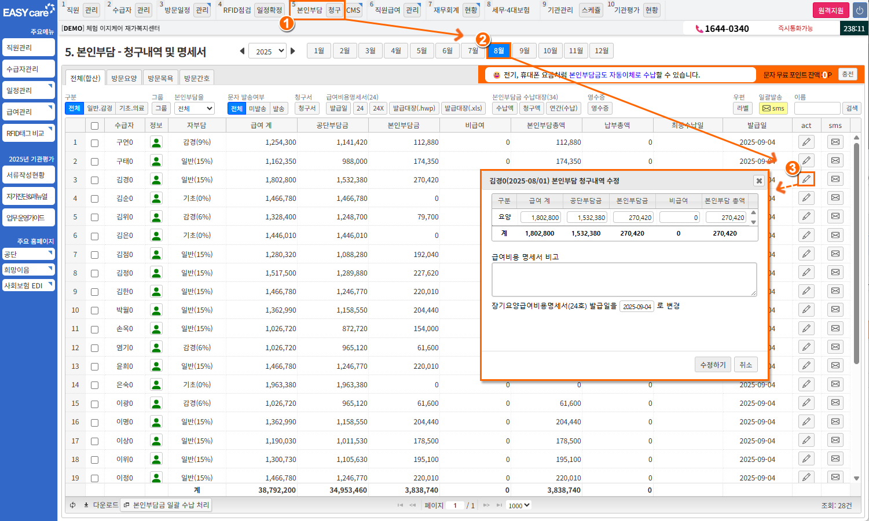Click the next year arrow beside year selector
This screenshot has width=869, height=521.
pyautogui.click(x=293, y=51)
